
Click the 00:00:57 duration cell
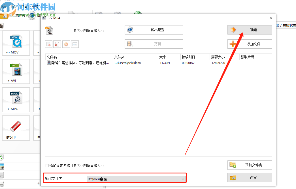pos(188,63)
